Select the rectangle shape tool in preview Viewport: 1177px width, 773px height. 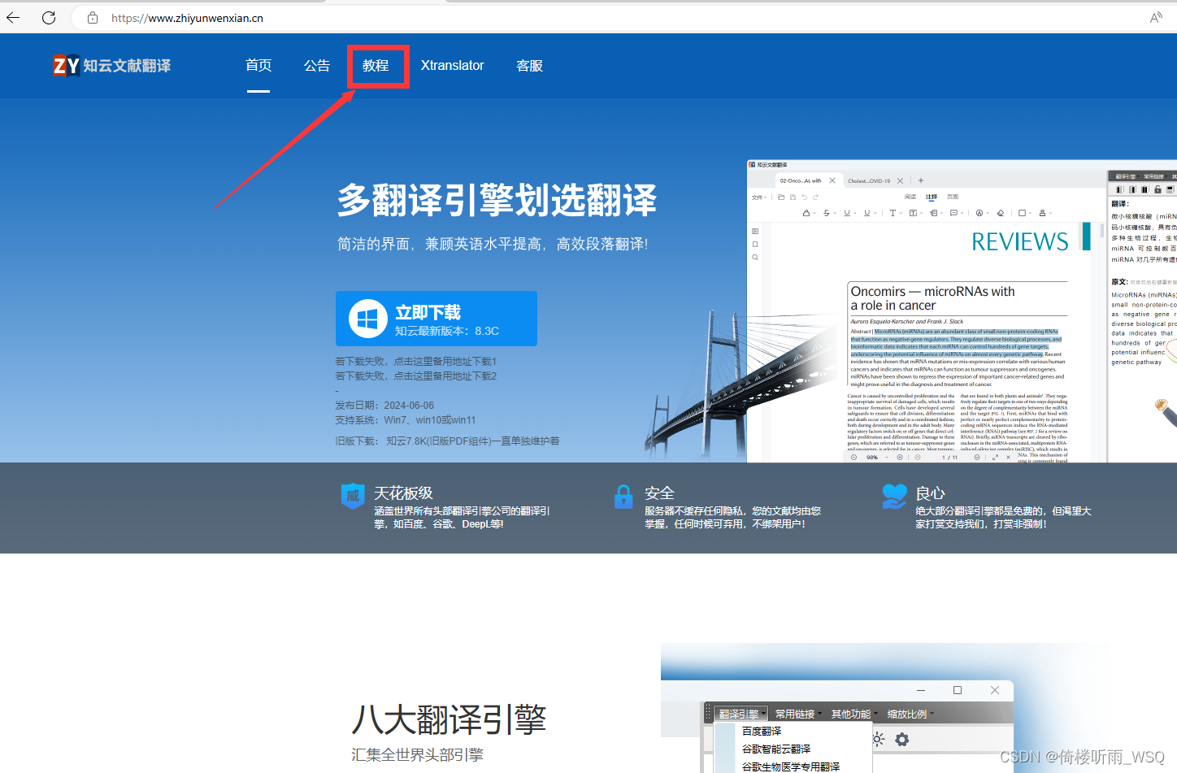1022,213
